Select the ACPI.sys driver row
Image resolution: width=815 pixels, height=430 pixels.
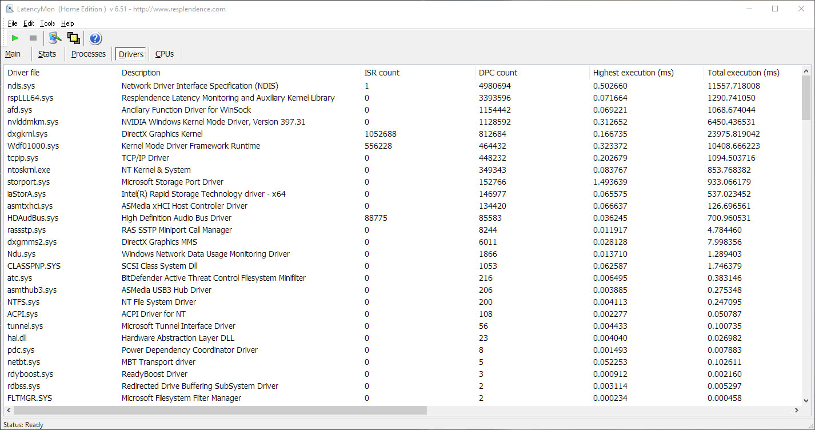[402, 314]
